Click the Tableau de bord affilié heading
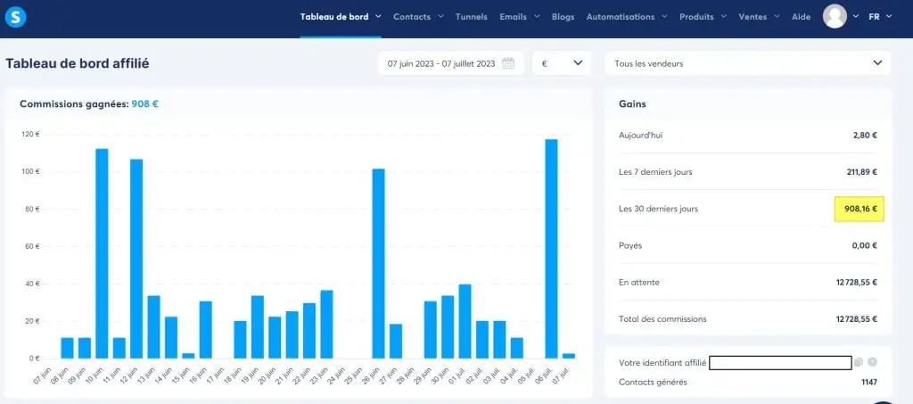 tap(78, 63)
